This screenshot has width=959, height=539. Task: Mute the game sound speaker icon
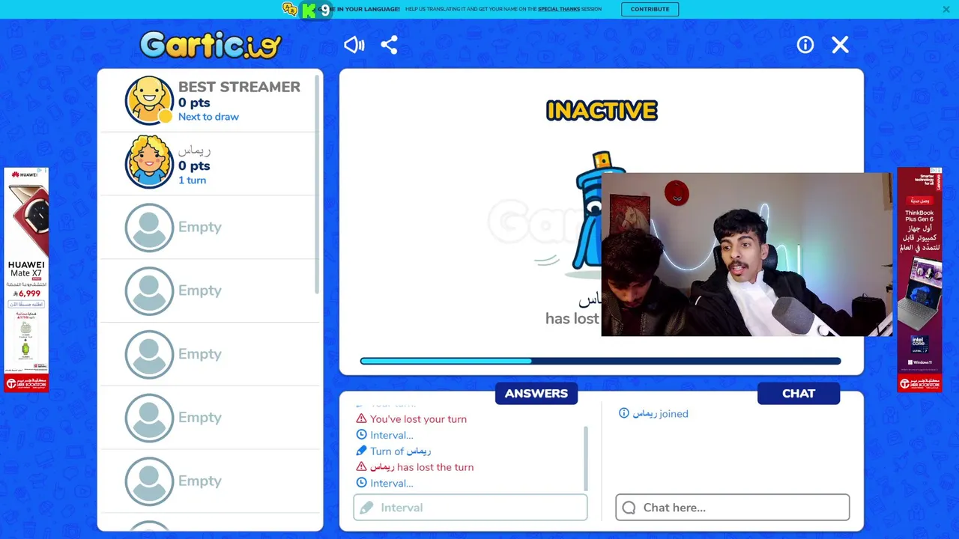click(354, 45)
